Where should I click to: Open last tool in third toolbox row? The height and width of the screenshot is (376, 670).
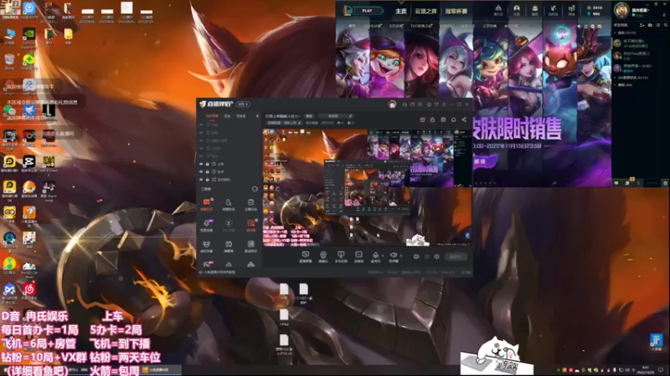[x=250, y=246]
